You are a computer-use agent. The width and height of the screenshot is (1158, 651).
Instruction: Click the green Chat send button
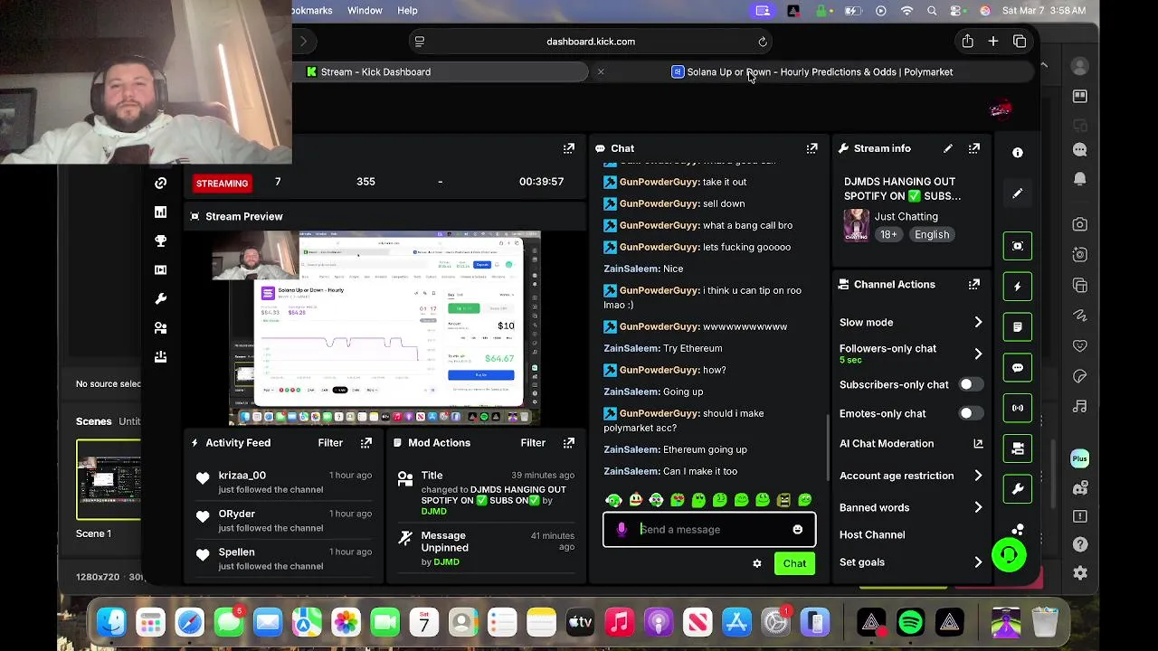click(x=794, y=563)
